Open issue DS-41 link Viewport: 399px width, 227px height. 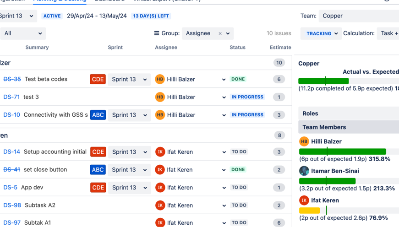coord(11,169)
